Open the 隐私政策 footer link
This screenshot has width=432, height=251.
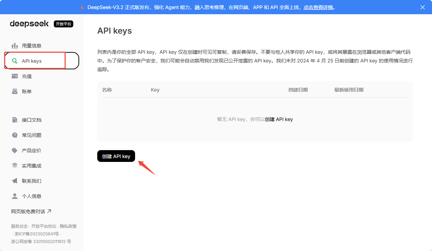point(68,226)
